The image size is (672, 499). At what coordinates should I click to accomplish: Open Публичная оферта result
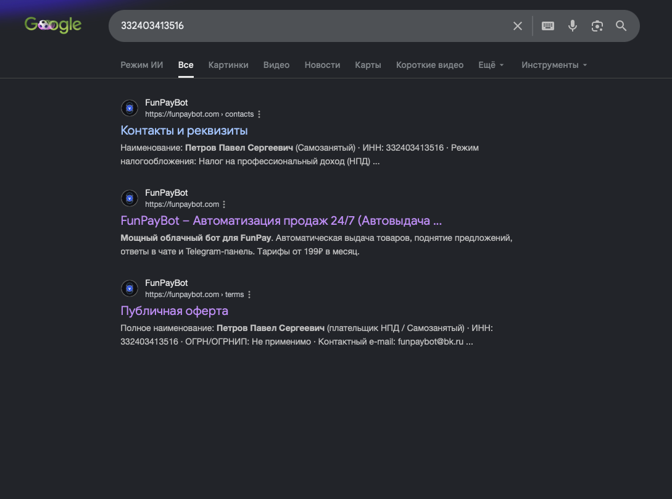coord(174,311)
